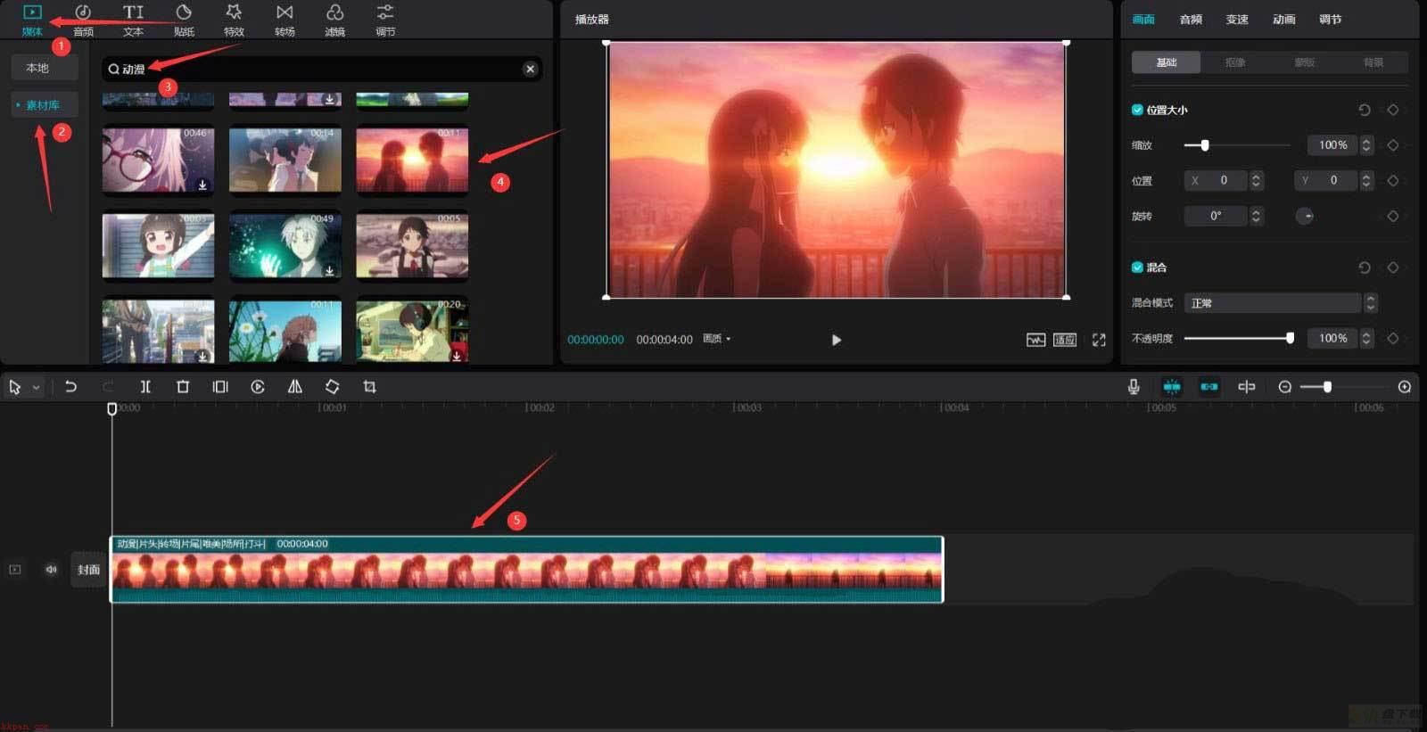Click the freeze frame tool icon
Screen dimensions: 1427x732
tap(220, 387)
